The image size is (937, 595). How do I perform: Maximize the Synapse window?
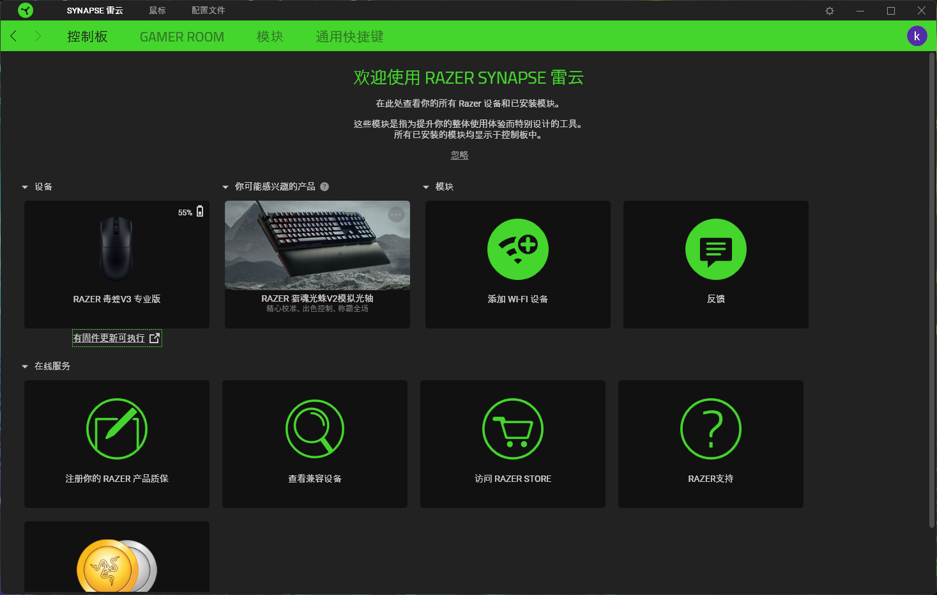click(891, 11)
